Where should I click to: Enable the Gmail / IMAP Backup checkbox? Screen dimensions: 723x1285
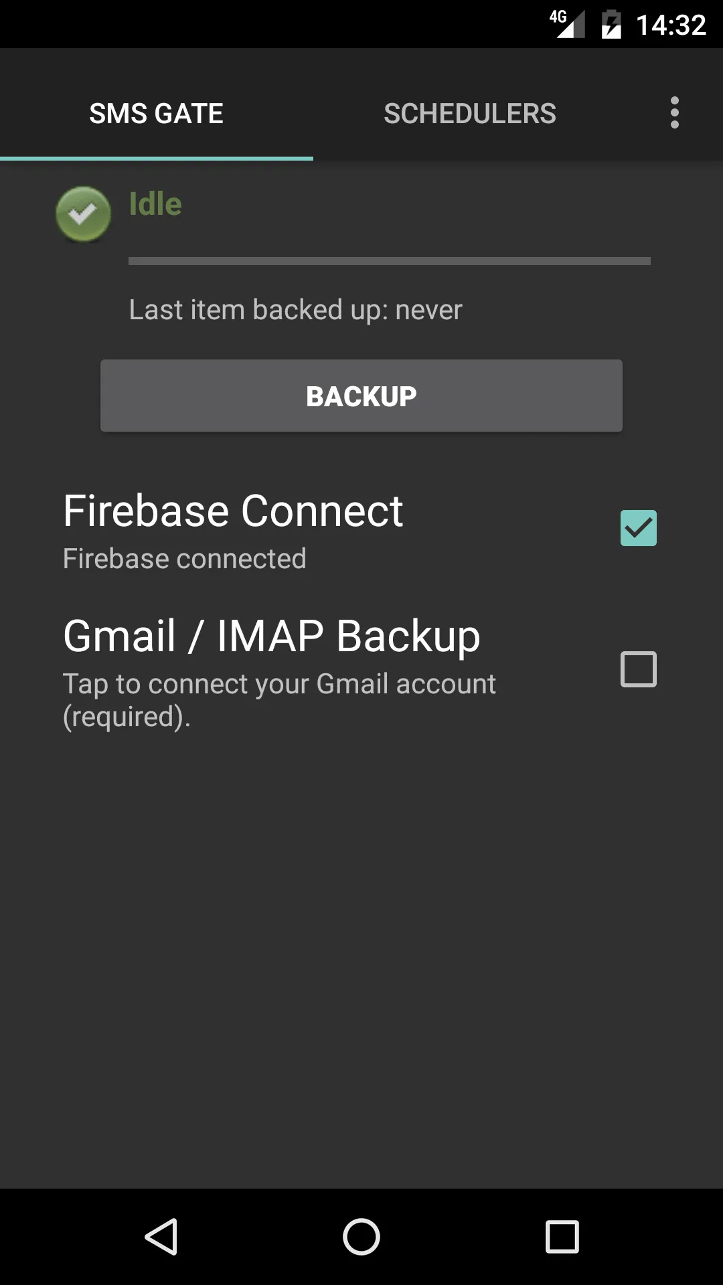coord(637,669)
